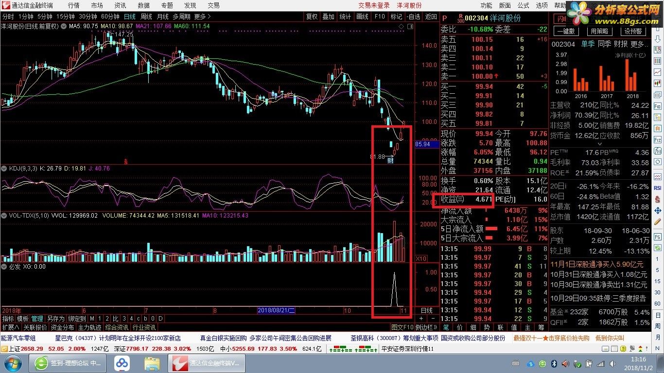Expand the 扩展∧ panel
This screenshot has width=664, height=373.
(11, 328)
